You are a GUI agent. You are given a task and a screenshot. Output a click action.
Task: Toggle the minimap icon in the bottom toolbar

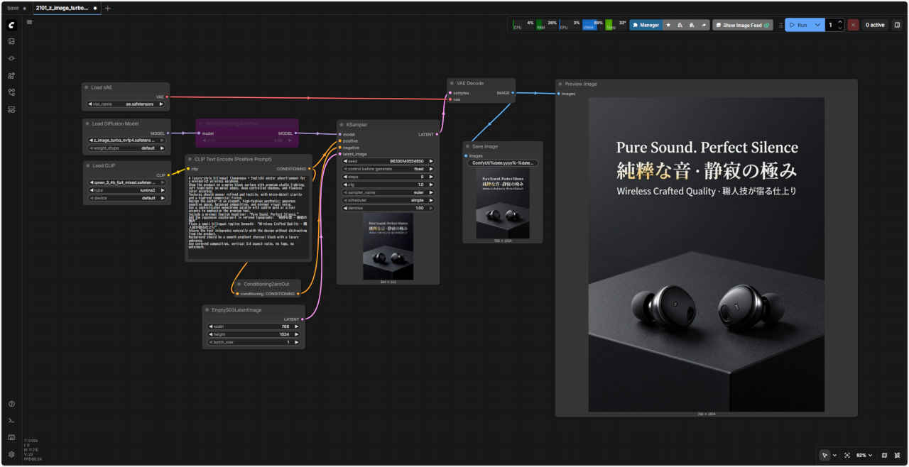coord(884,455)
